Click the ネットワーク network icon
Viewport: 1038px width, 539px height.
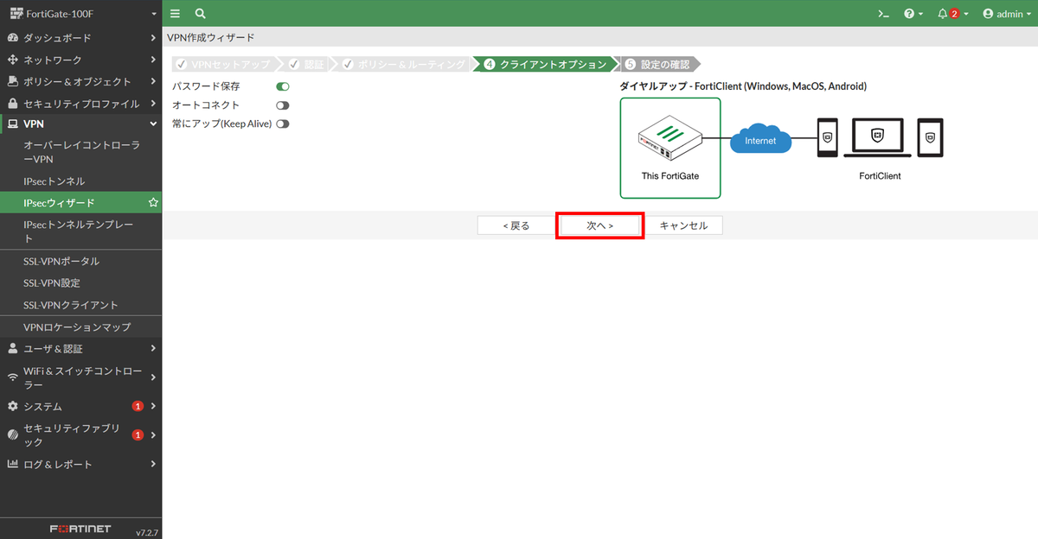[13, 60]
